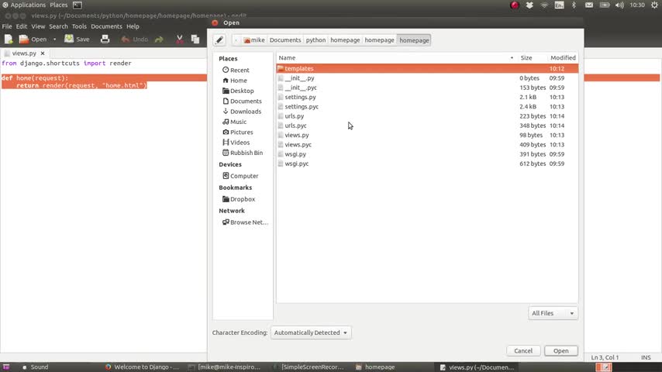The height and width of the screenshot is (372, 662).
Task: Select the wsgi.pyc file
Action: pyautogui.click(x=427, y=164)
